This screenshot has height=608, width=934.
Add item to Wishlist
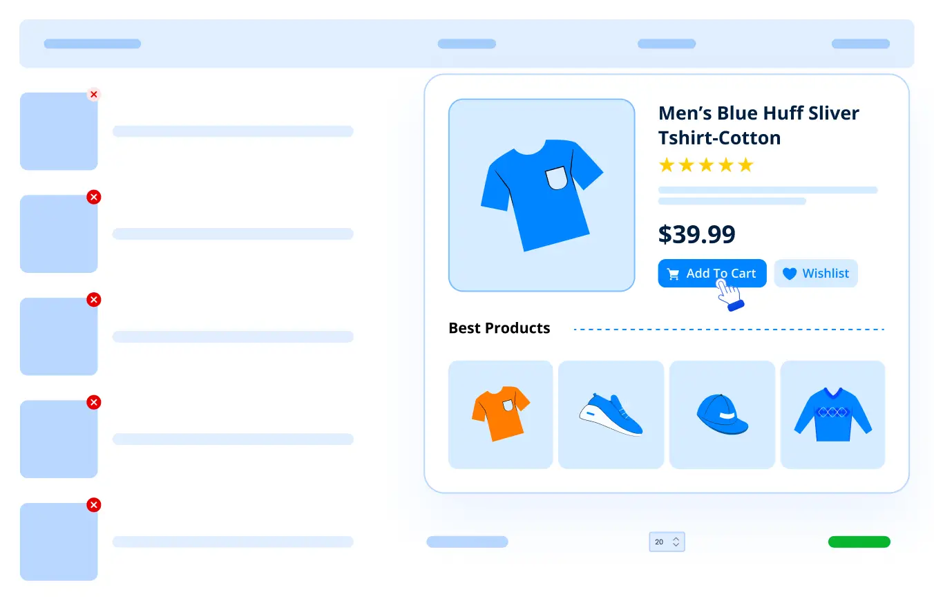816,274
